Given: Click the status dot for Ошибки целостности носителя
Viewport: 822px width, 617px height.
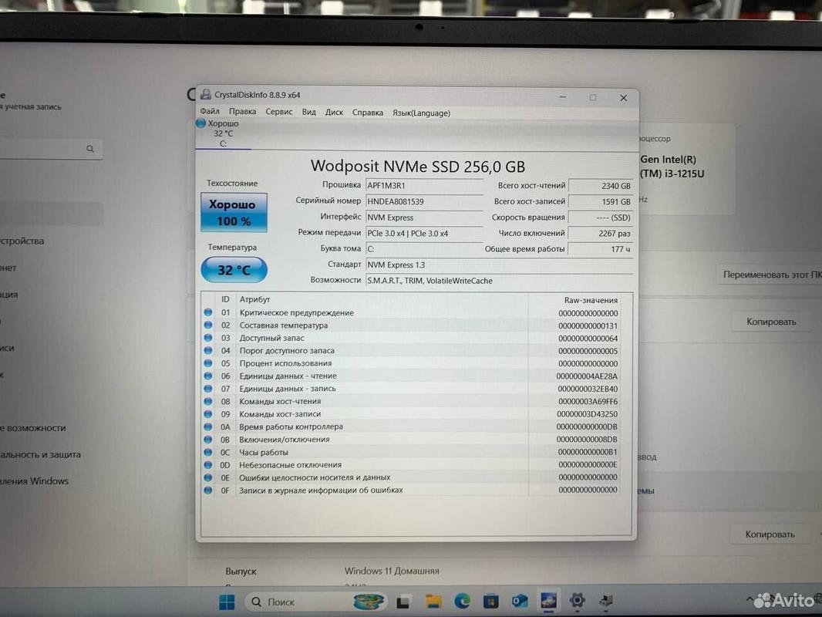Looking at the screenshot, I should (208, 477).
